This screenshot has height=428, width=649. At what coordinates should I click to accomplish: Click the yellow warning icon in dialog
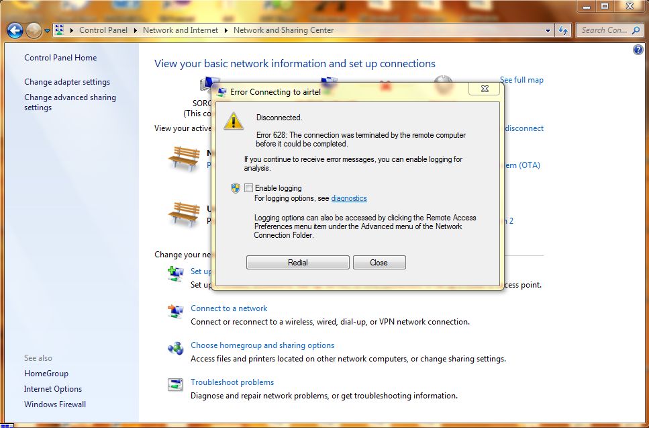(234, 121)
